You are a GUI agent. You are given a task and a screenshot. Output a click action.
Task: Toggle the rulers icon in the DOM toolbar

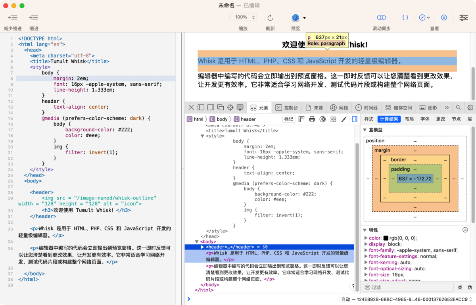[301, 119]
